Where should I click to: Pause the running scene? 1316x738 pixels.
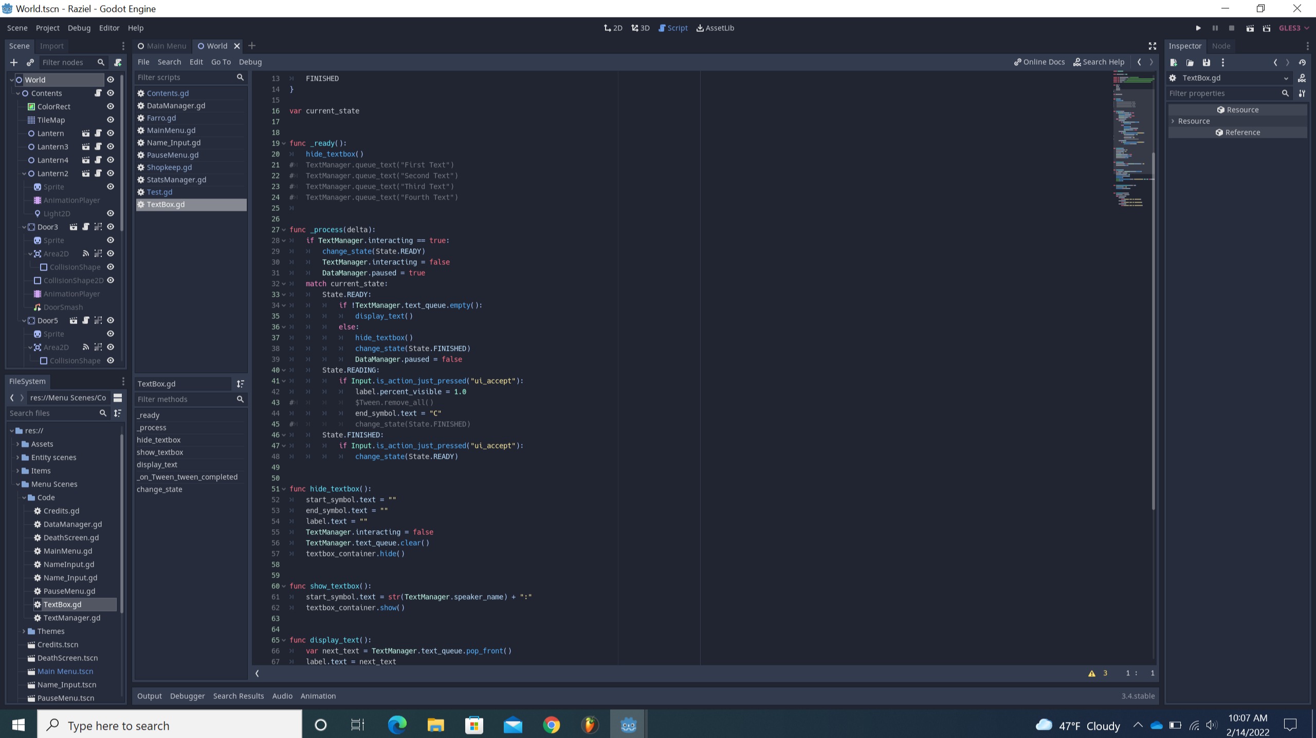1215,28
